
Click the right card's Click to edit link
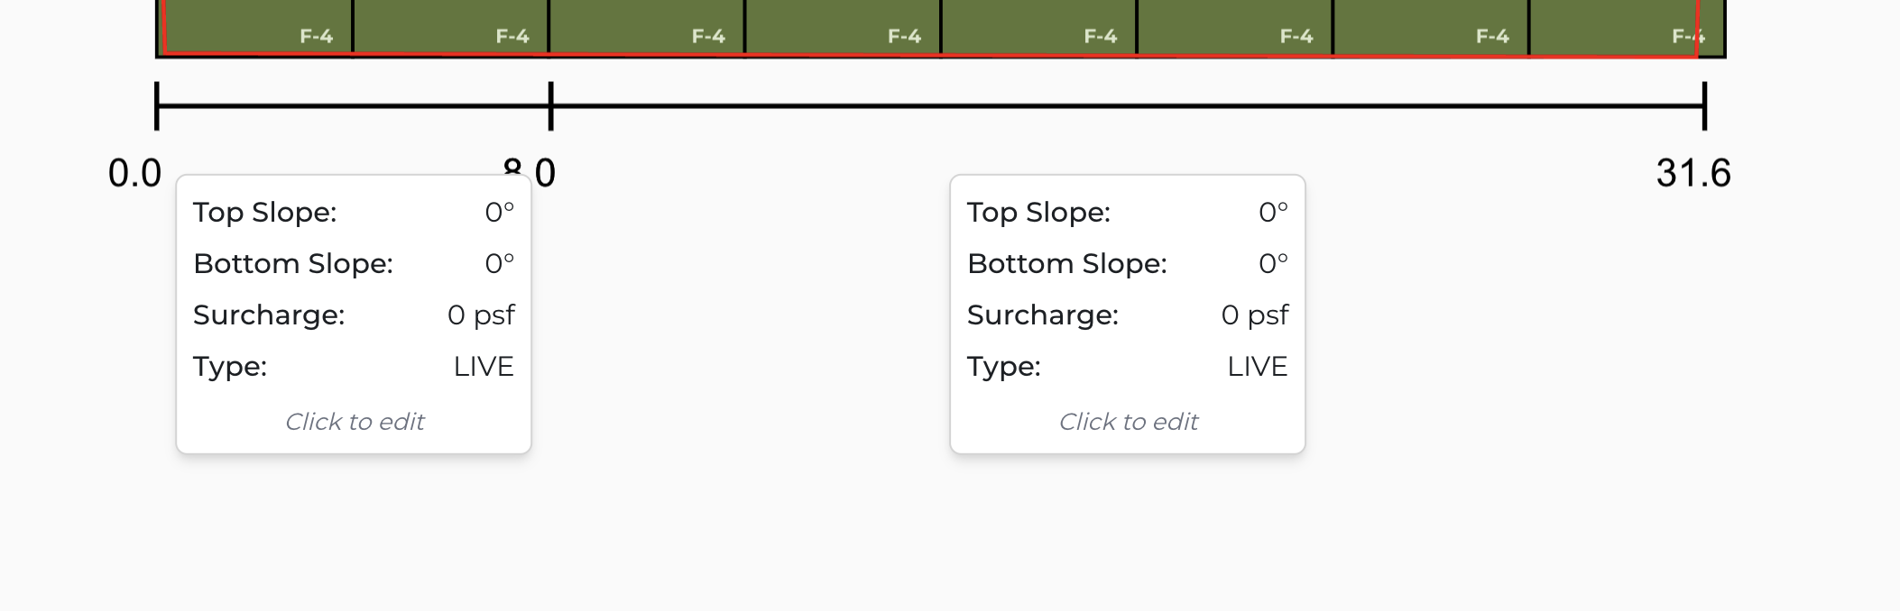[1129, 421]
